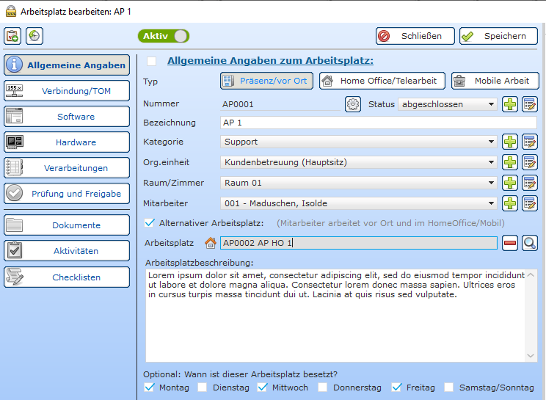
Task: Switch to the Software section
Action: pyautogui.click(x=67, y=117)
